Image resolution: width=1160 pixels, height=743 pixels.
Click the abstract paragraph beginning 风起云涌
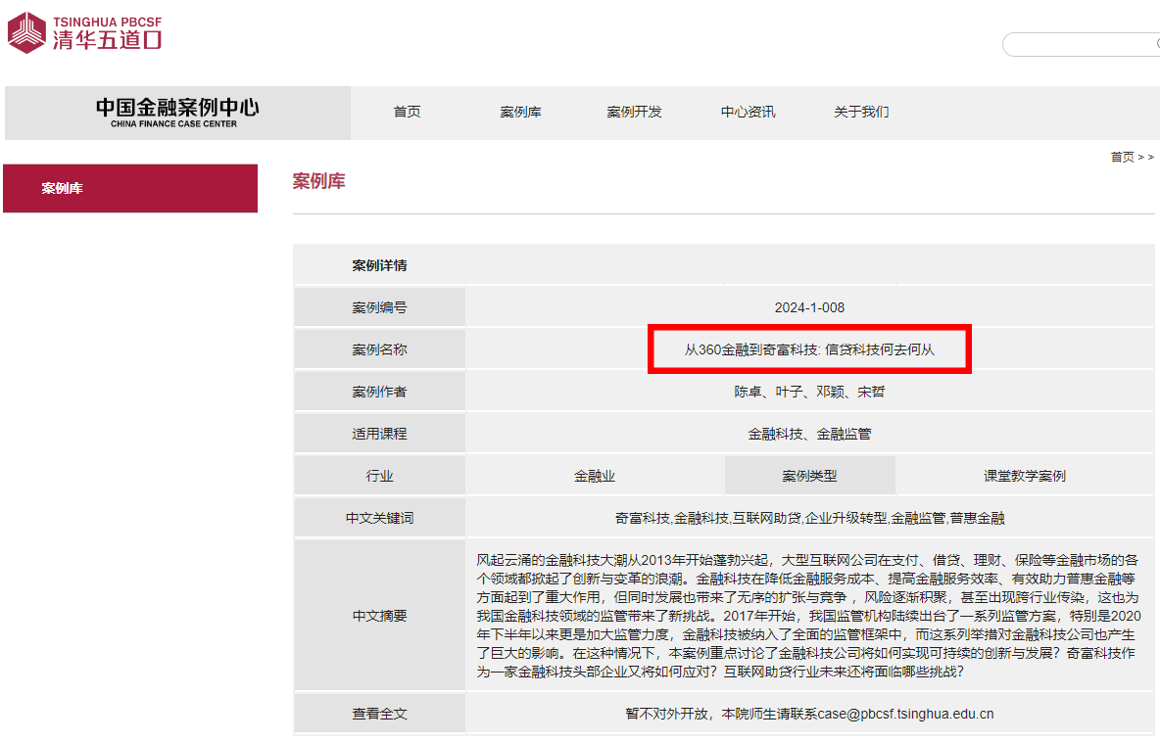point(808,616)
